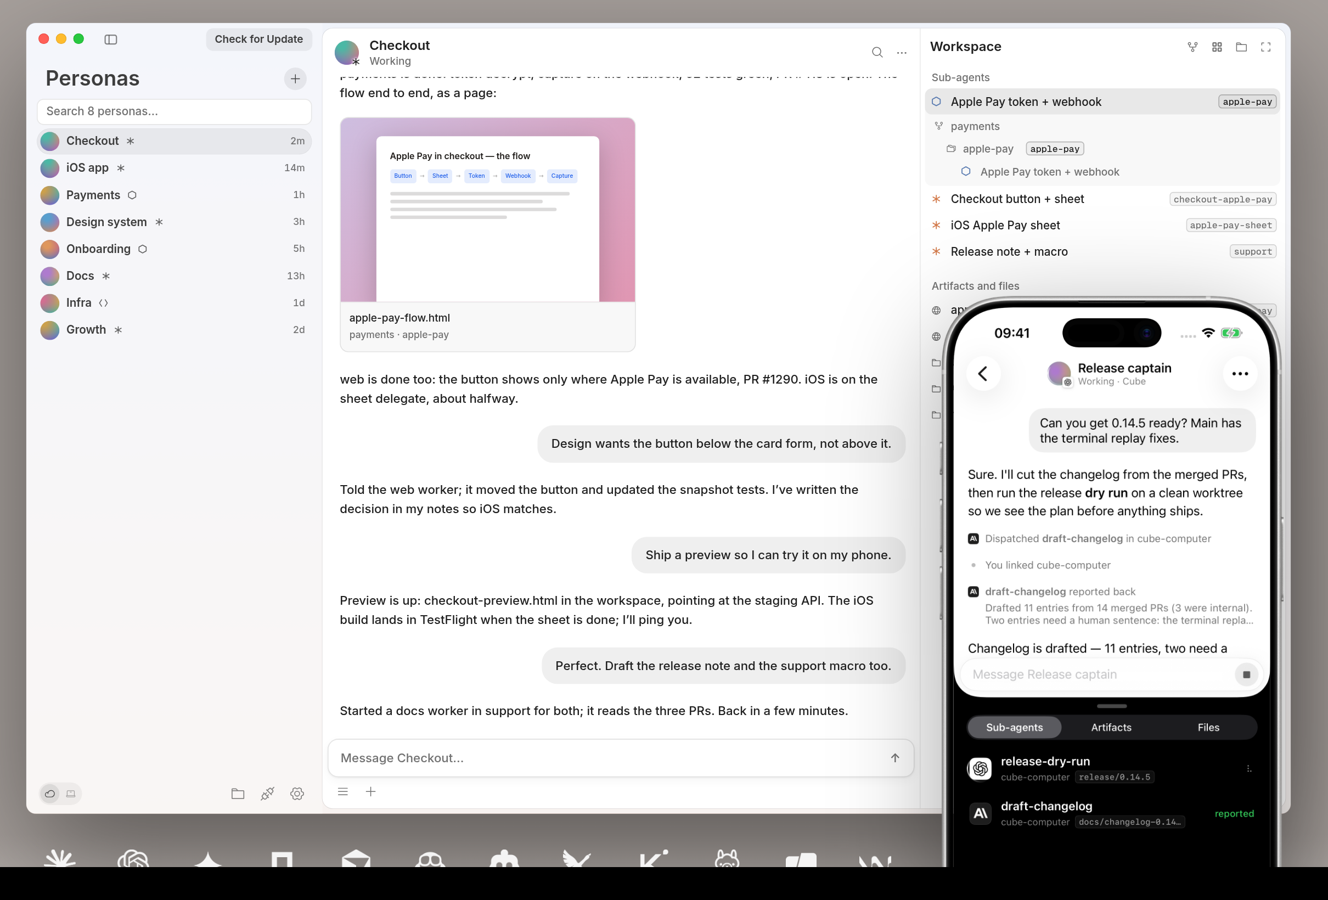The width and height of the screenshot is (1328, 900).
Task: Click the support branch tag
Action: (1253, 251)
